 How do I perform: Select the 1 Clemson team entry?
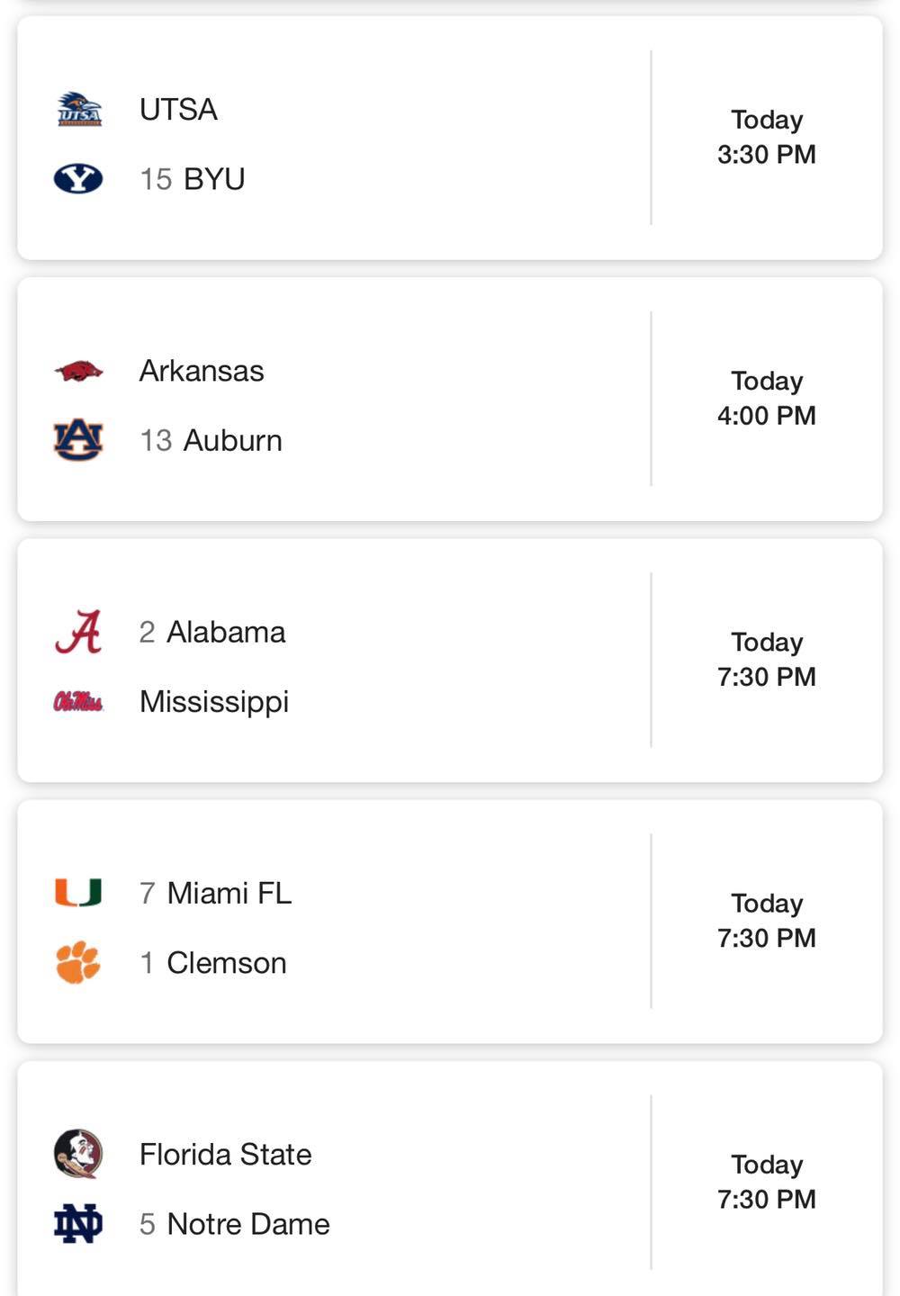tap(213, 963)
